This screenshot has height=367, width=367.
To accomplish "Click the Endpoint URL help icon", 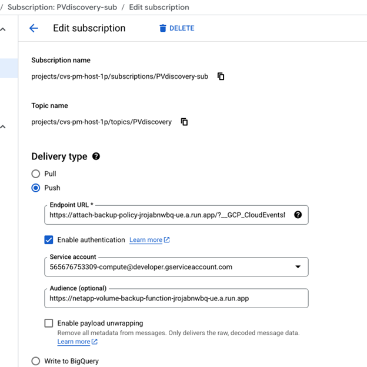I will pos(298,215).
